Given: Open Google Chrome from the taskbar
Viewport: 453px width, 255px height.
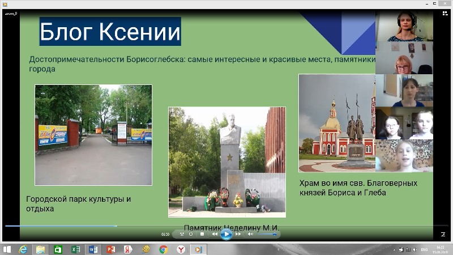Looking at the screenshot, I should click(163, 249).
